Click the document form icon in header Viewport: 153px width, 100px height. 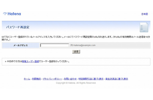[144, 27]
